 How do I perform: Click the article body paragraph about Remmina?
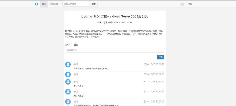[x=115, y=34]
